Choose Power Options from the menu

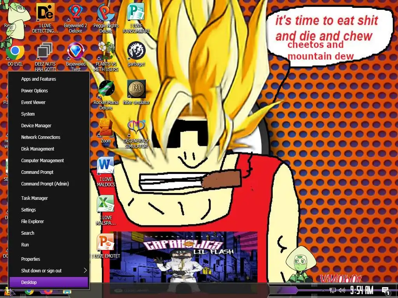point(49,91)
